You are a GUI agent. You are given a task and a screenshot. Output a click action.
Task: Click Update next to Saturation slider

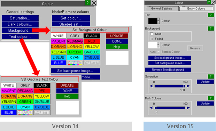click(205, 82)
